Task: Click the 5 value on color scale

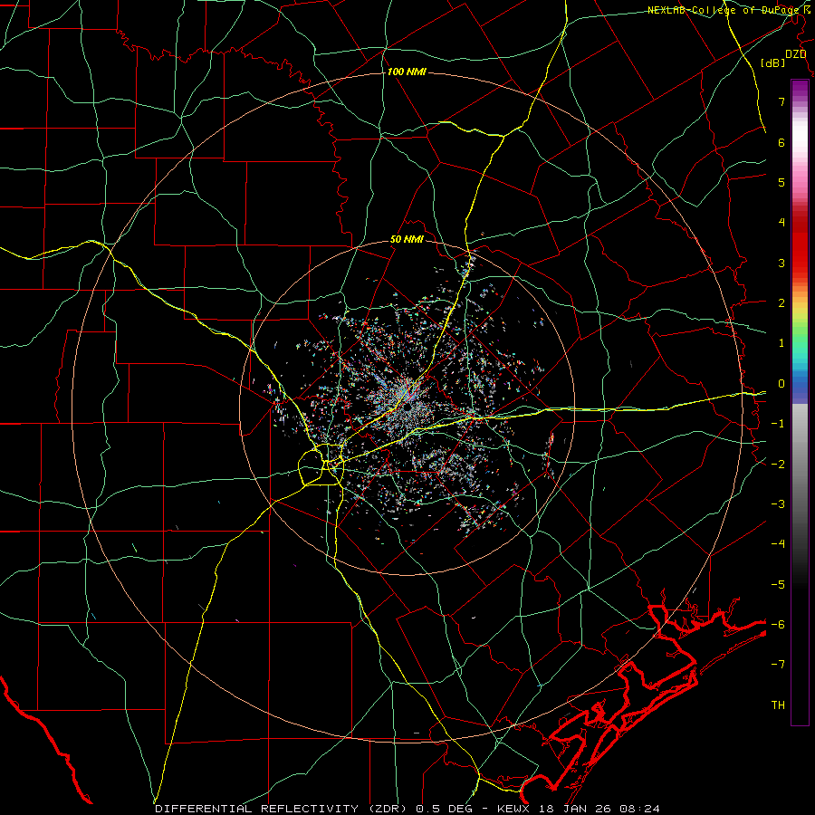Action: 781,182
